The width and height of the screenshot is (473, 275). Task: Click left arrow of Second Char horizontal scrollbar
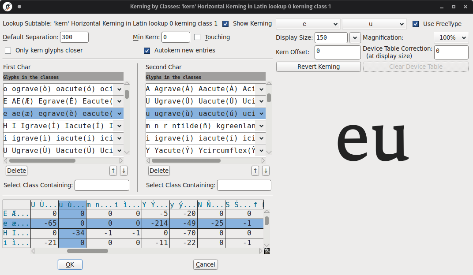click(x=148, y=160)
